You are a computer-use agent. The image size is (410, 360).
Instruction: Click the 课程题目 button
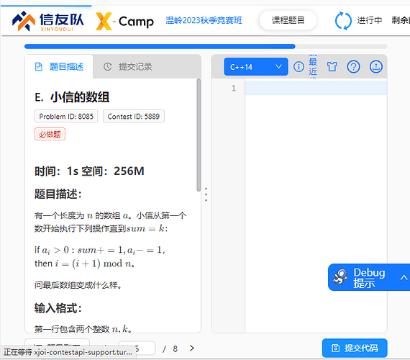tap(288, 20)
